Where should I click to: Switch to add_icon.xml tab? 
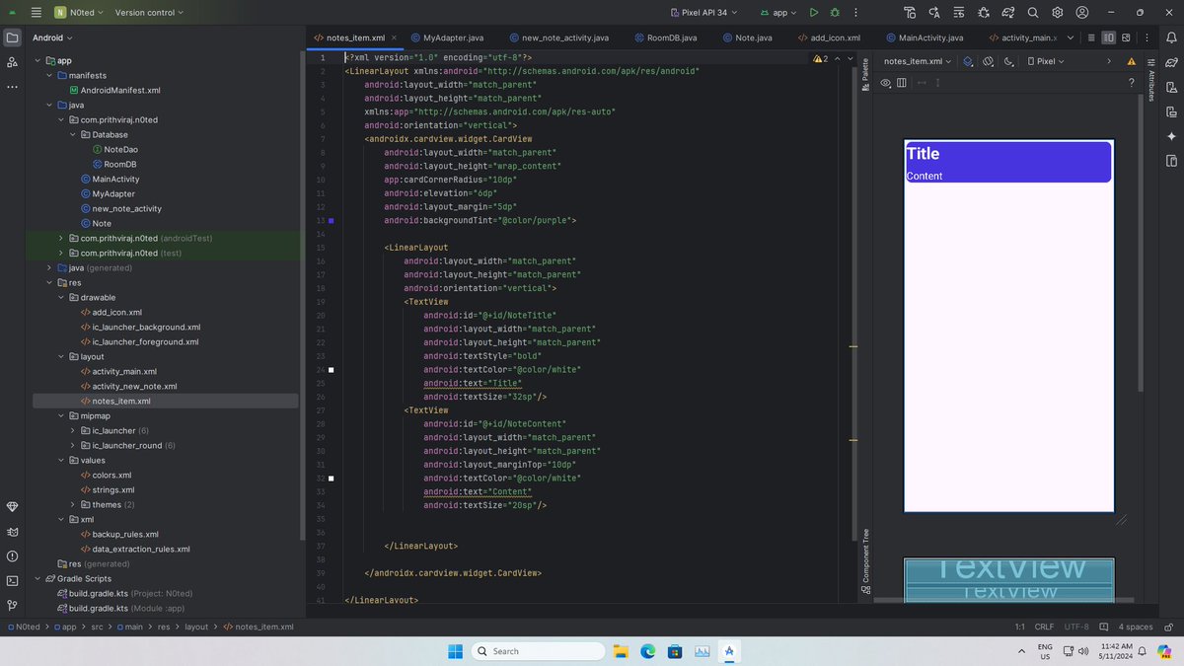click(x=829, y=37)
